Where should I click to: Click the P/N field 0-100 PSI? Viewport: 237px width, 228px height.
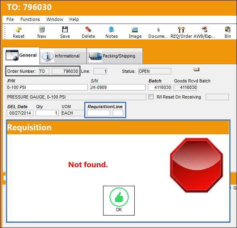[47, 87]
